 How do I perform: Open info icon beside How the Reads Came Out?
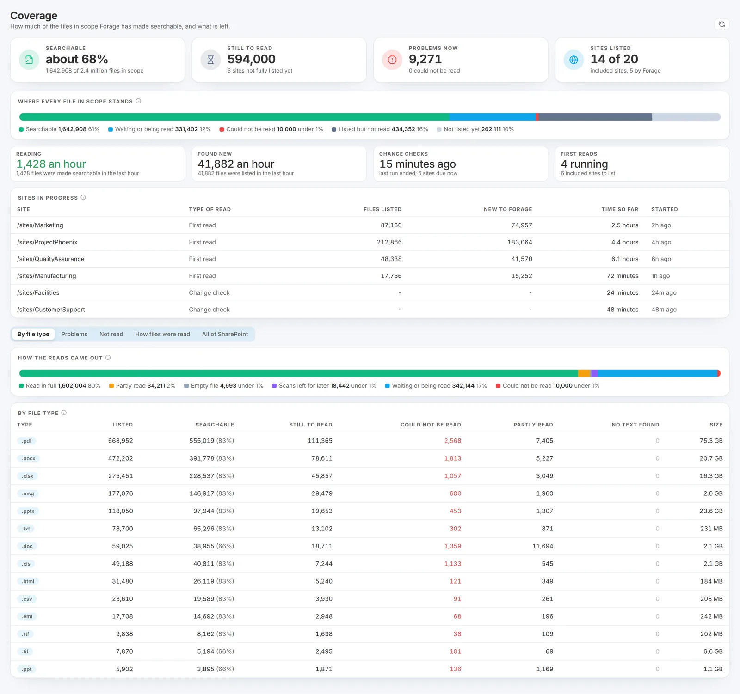click(x=108, y=358)
